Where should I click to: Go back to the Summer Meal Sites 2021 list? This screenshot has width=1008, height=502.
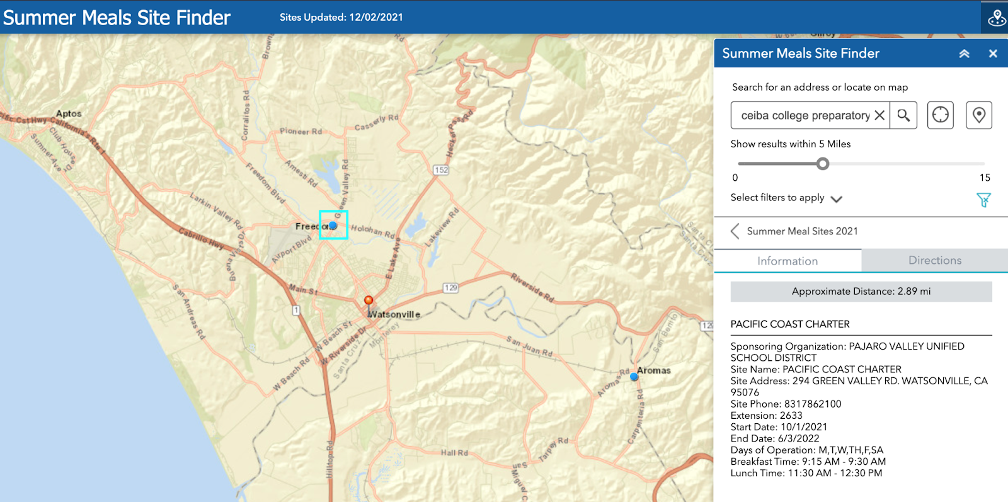pos(735,231)
